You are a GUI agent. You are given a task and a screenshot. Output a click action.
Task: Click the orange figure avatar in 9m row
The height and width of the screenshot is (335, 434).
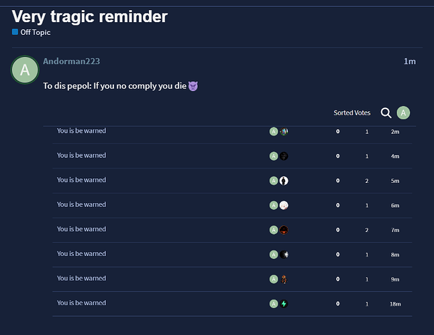click(284, 279)
